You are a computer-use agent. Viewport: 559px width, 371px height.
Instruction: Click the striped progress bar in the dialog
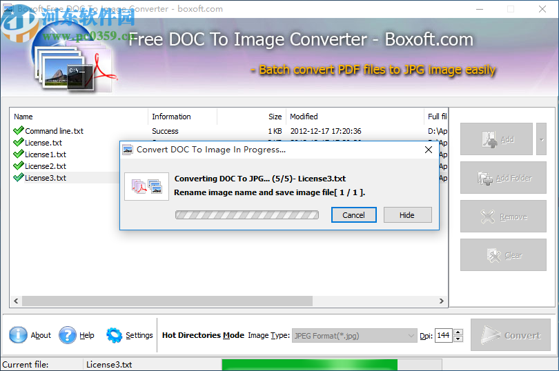coord(246,215)
